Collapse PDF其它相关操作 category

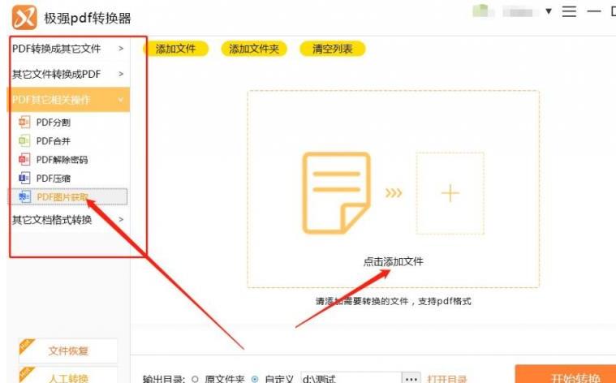point(68,99)
